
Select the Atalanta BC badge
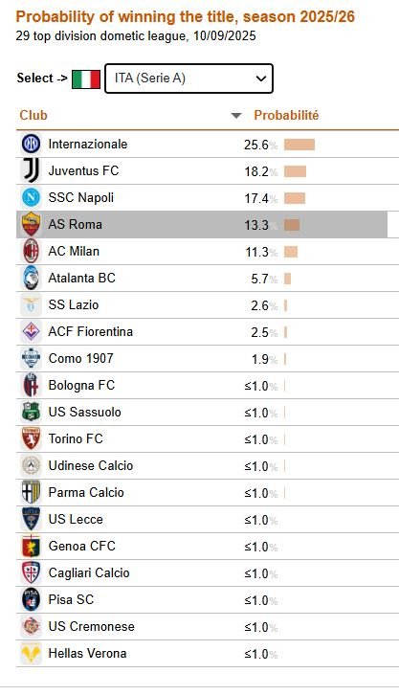click(x=31, y=278)
